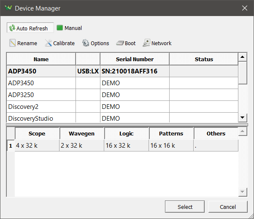Click the Select button
Image resolution: width=254 pixels, height=219 pixels.
click(185, 207)
